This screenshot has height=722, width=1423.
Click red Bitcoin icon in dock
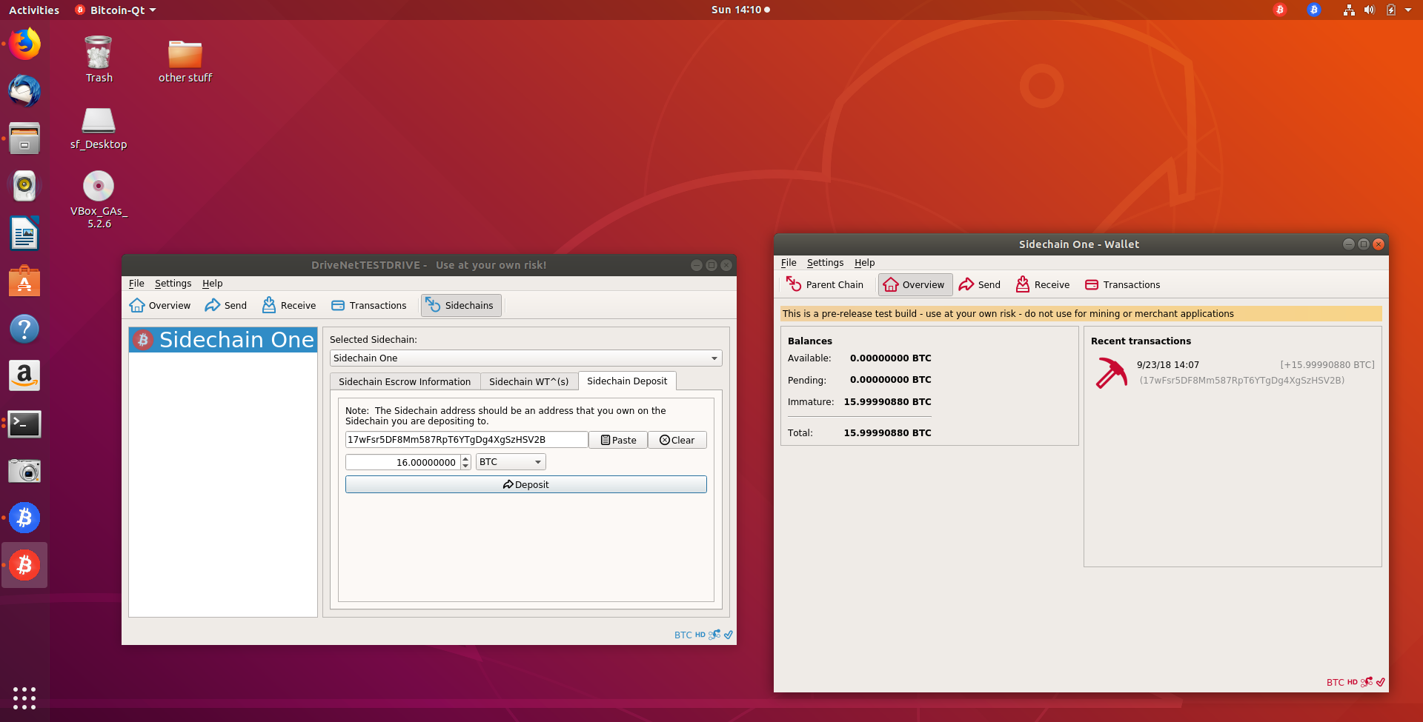(24, 565)
